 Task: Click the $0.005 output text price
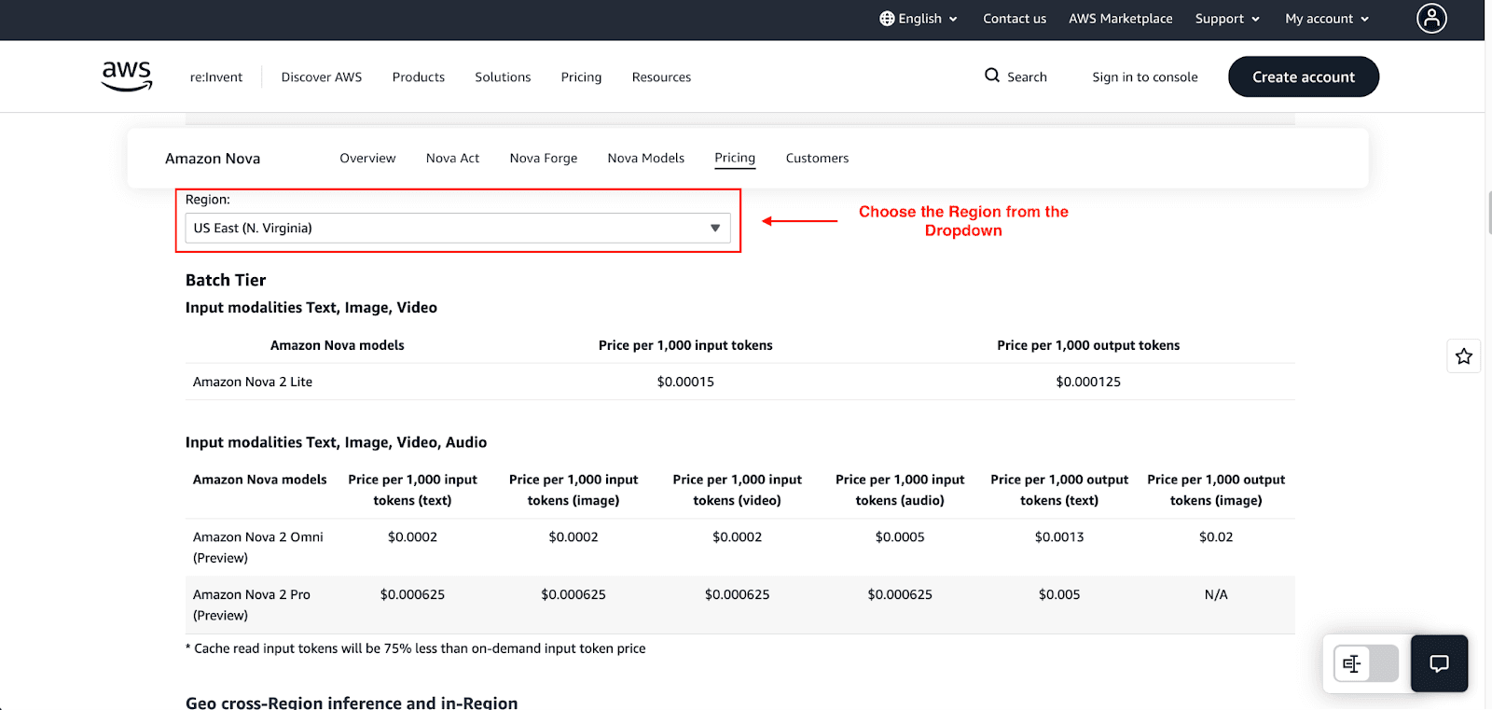click(x=1059, y=594)
